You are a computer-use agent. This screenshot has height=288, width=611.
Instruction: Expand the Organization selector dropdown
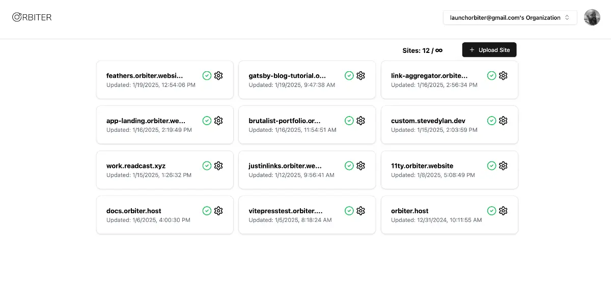click(x=510, y=18)
